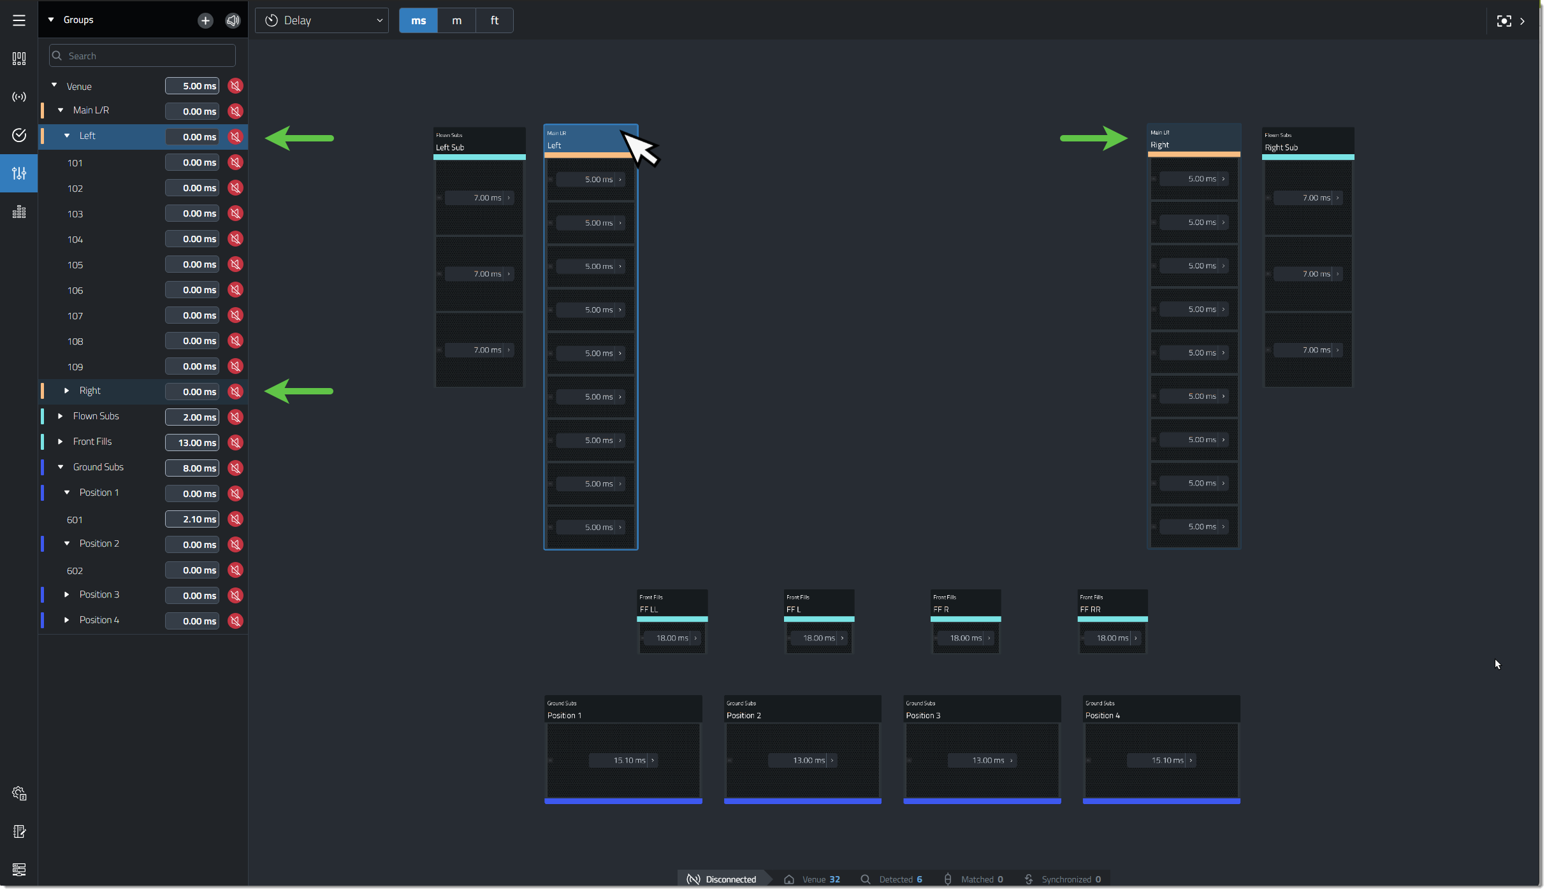The height and width of the screenshot is (892, 1547).
Task: Toggle mute for the Main L/R group
Action: point(236,111)
